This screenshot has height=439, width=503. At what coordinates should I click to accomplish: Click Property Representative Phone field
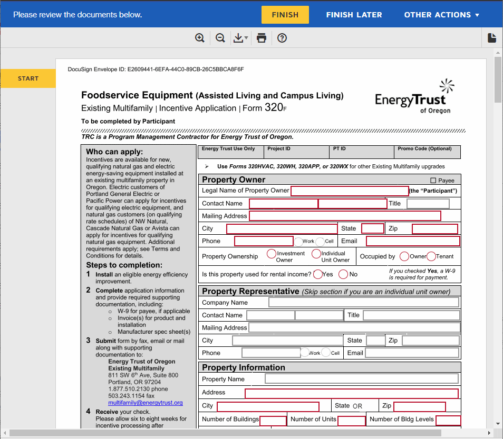[271, 353]
